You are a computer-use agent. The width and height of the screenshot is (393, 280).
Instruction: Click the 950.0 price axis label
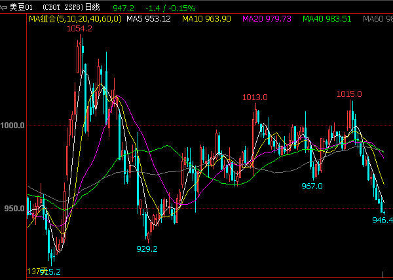point(14,208)
